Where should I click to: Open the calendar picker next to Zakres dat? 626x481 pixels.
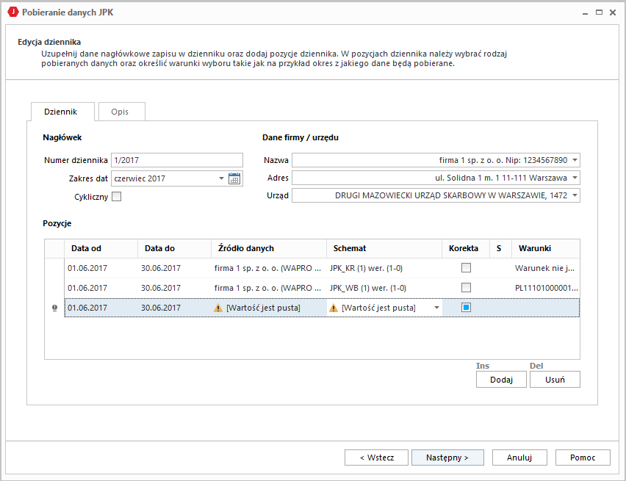click(x=234, y=178)
